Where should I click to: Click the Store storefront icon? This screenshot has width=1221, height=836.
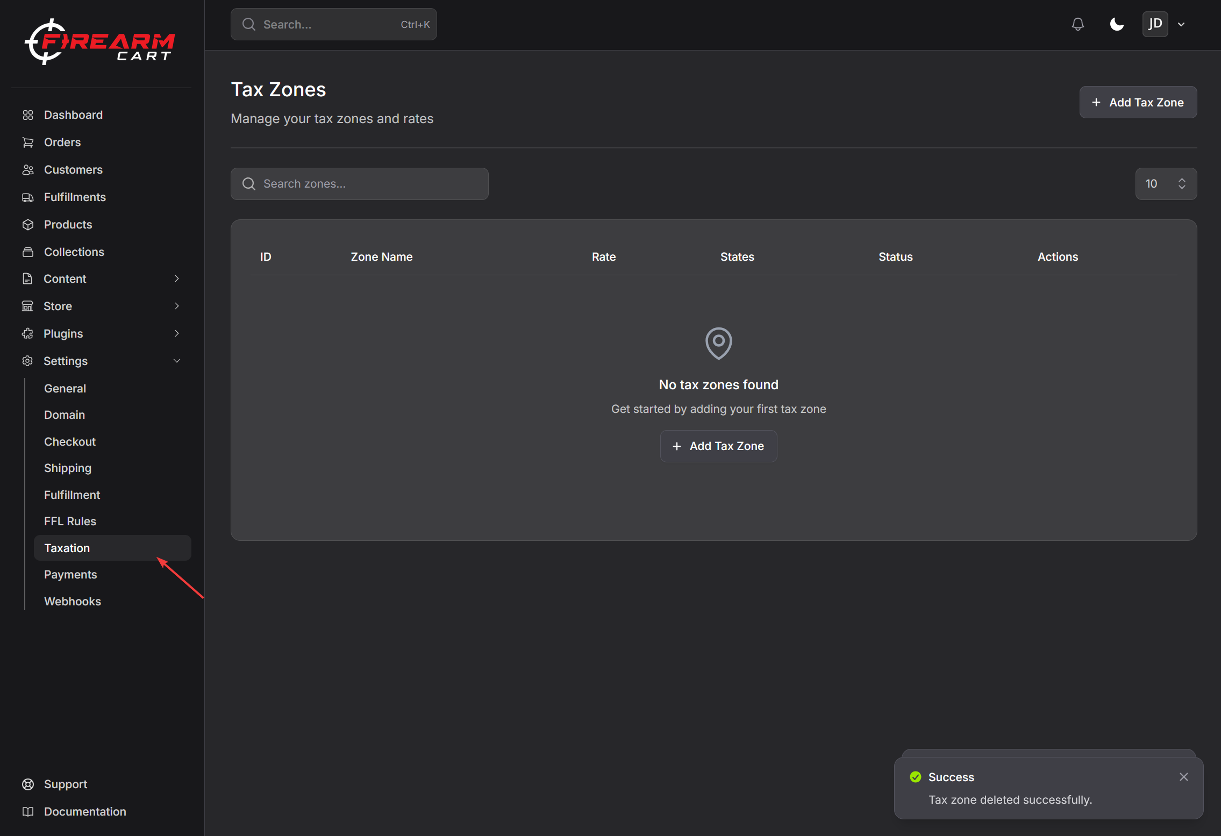coord(27,306)
